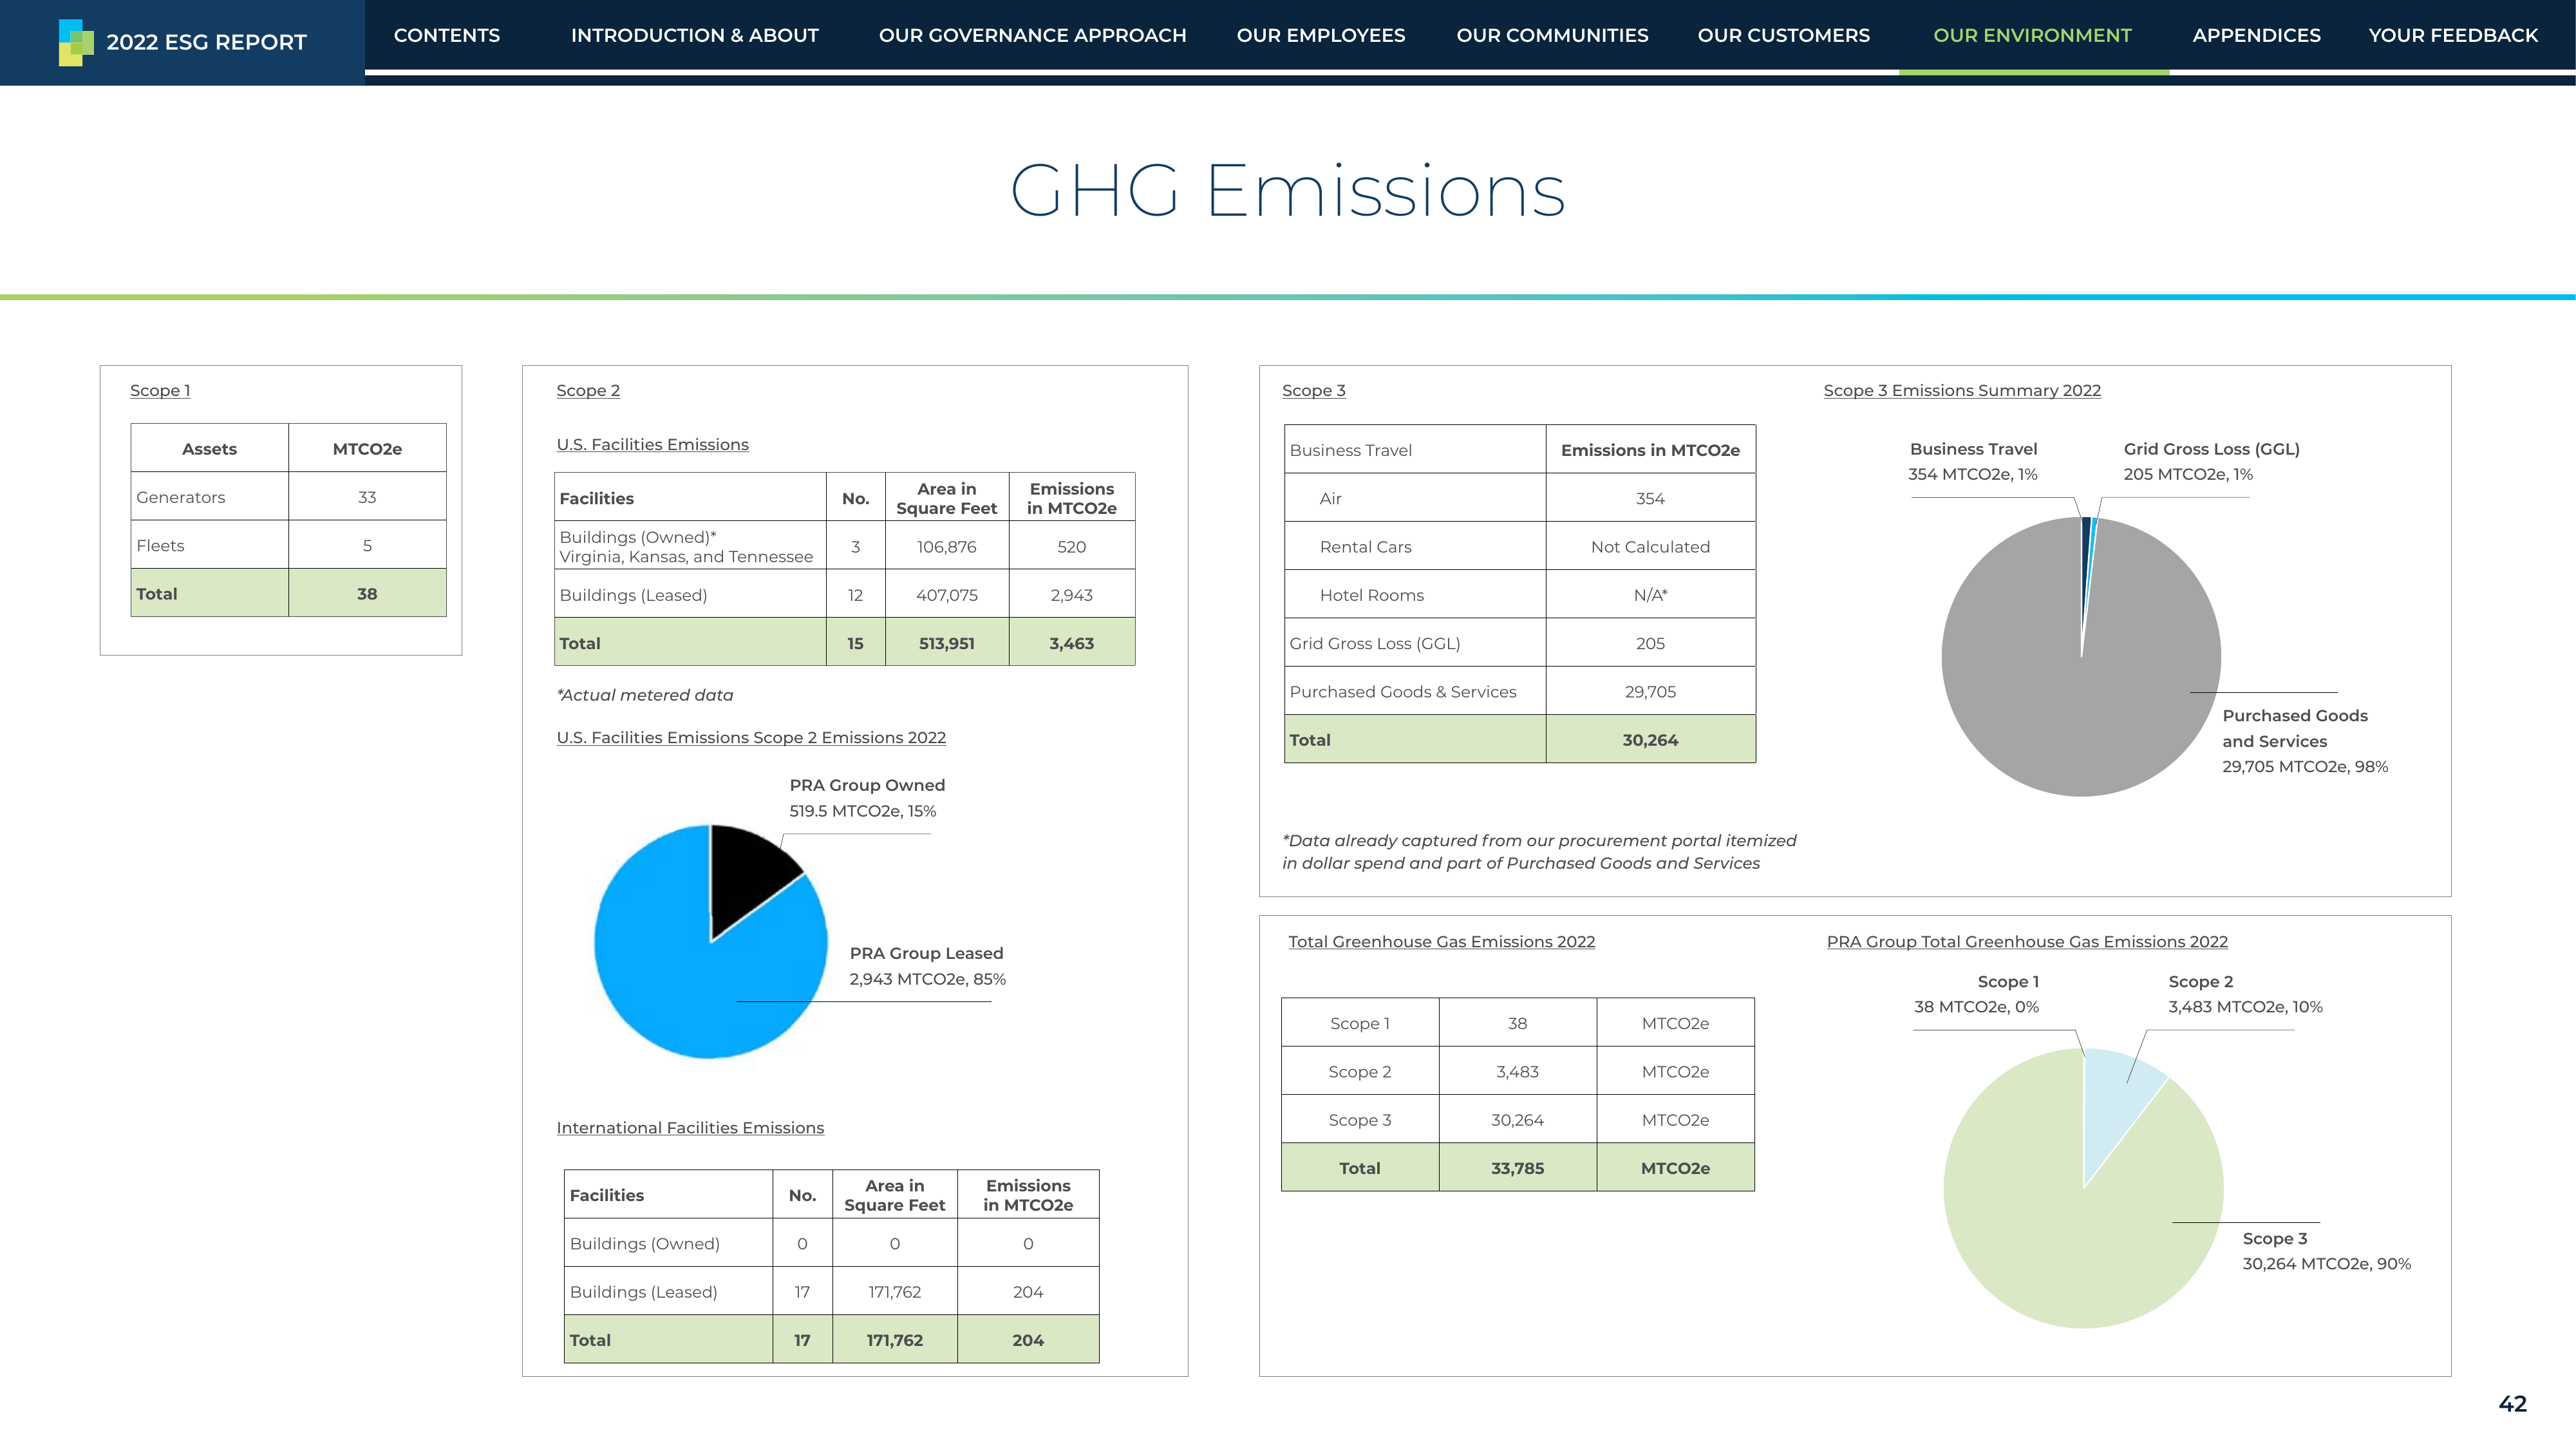Click the international total 204 emissions cell

(x=1028, y=1339)
